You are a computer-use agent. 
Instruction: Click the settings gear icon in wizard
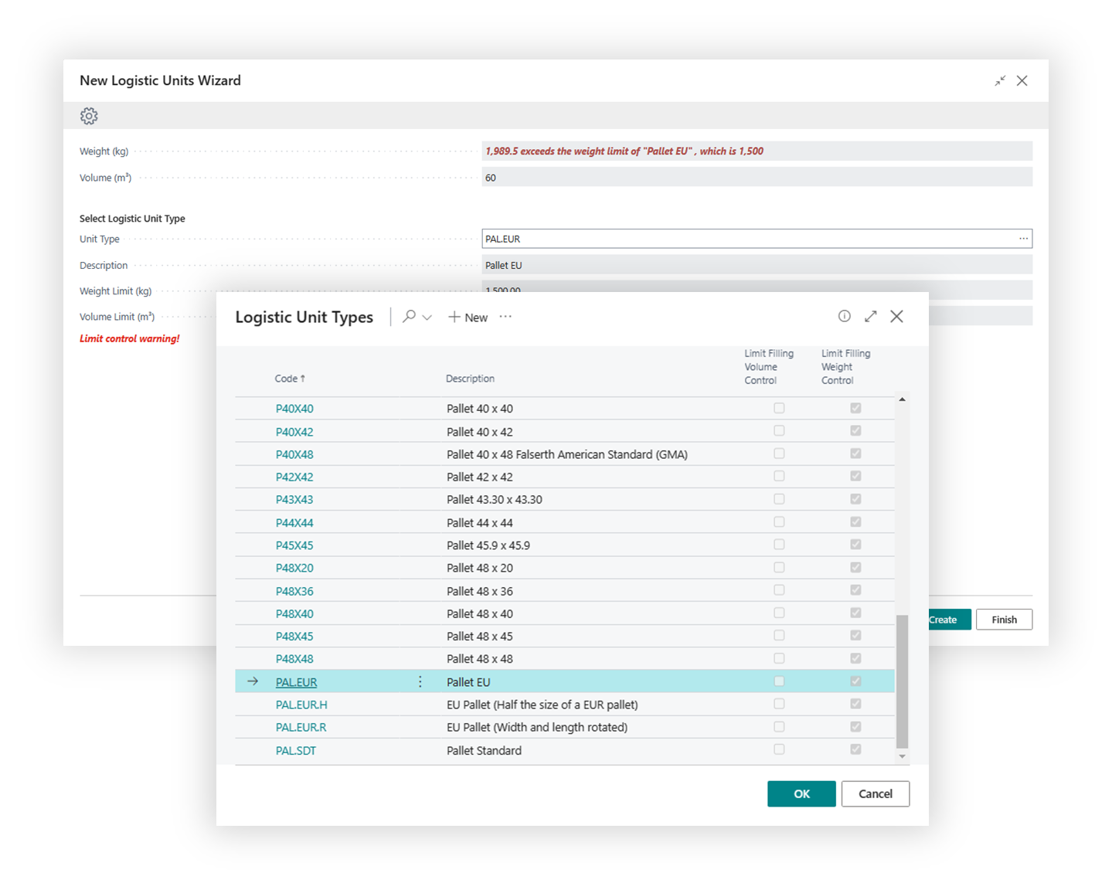[x=89, y=116]
